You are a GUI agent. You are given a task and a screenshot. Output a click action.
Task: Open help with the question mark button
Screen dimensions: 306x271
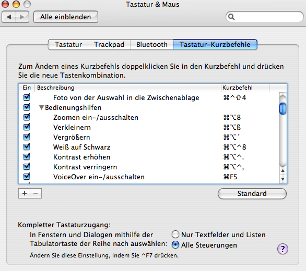[283, 249]
